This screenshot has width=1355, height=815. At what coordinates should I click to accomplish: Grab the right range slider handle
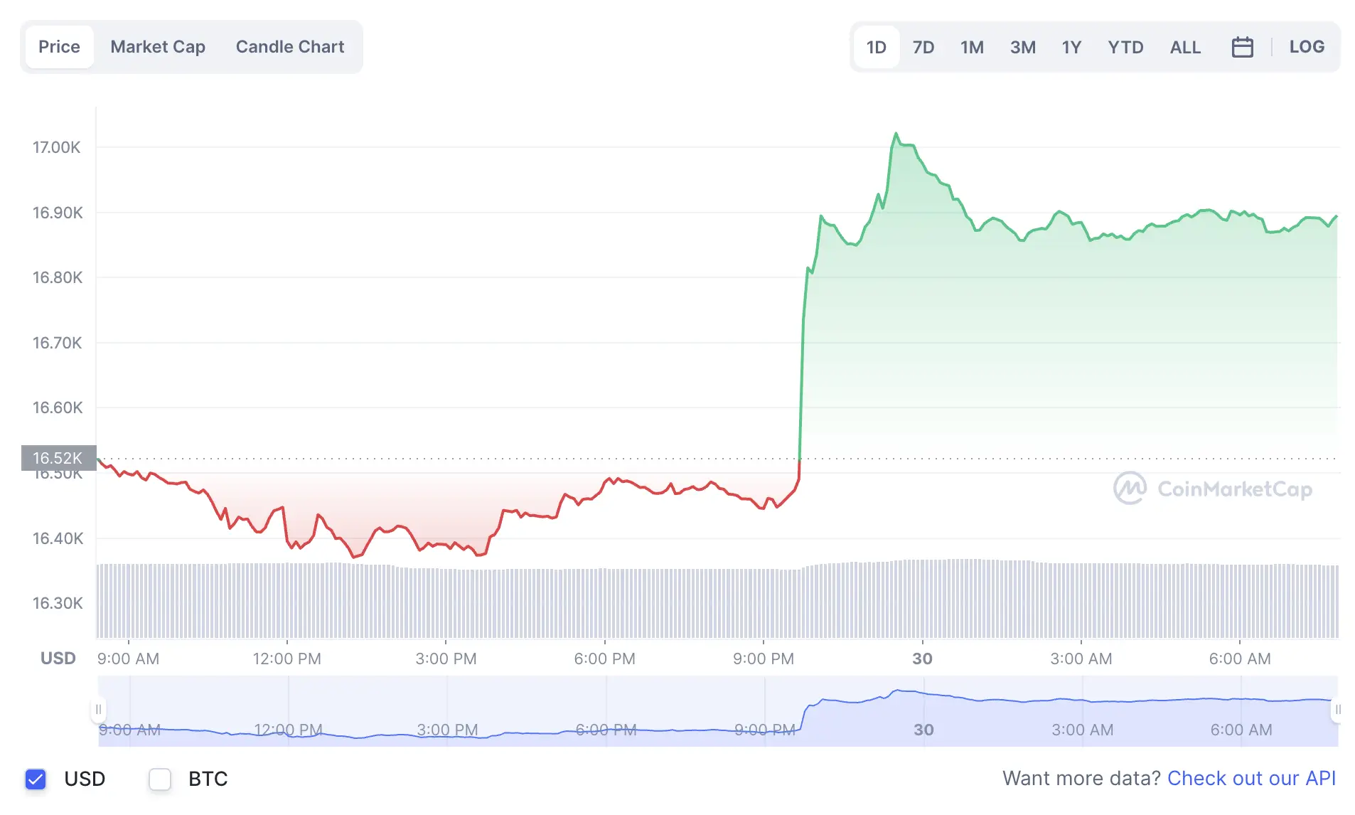pos(1337,709)
